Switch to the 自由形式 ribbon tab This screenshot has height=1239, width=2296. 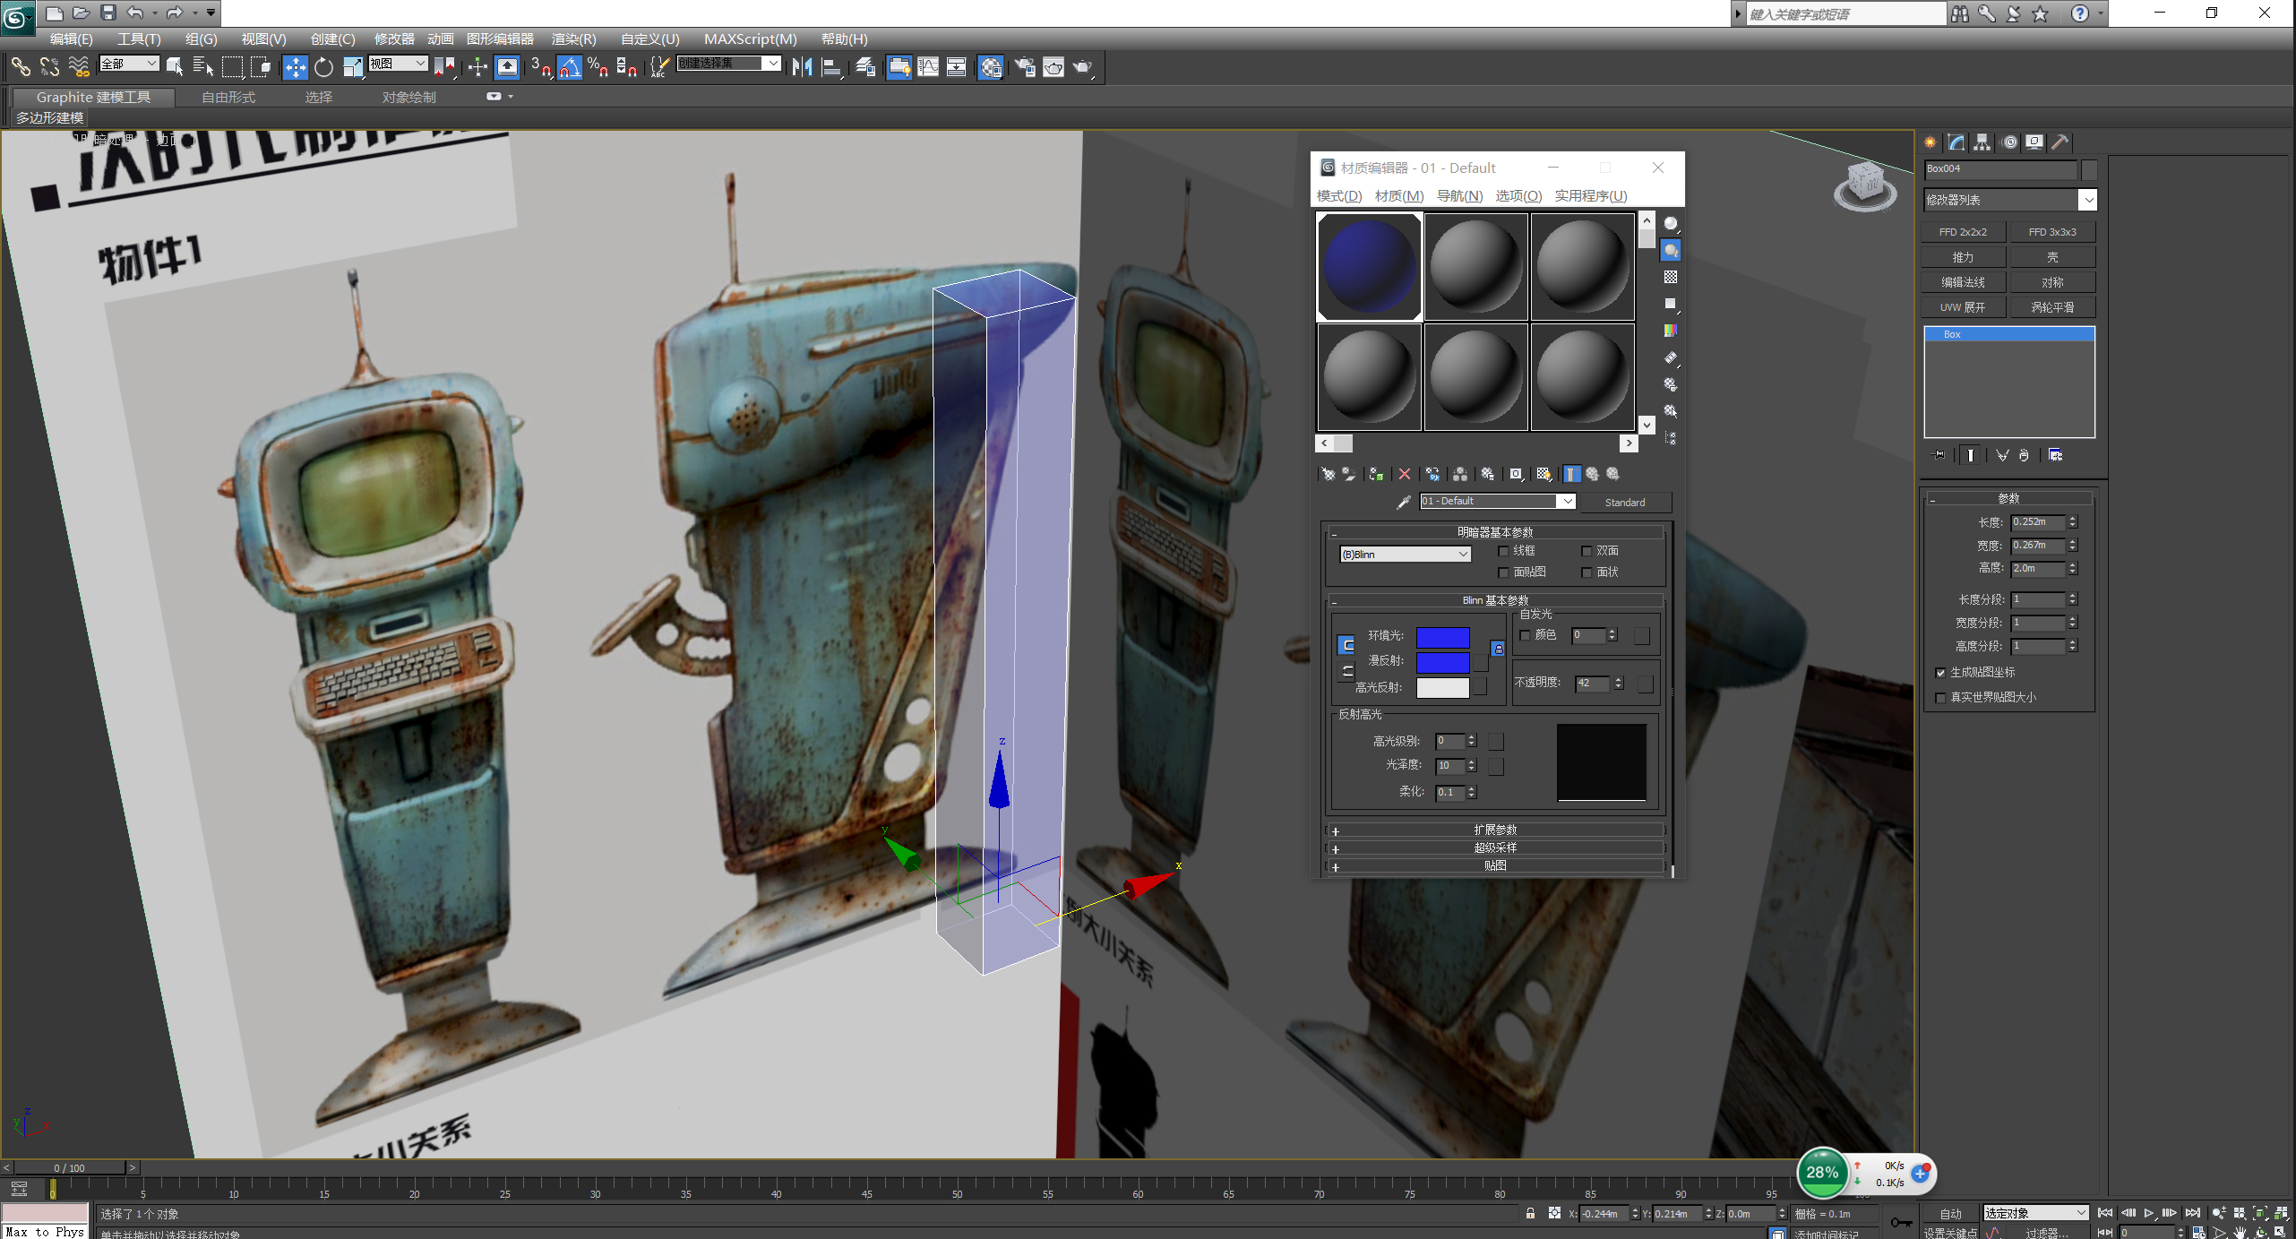pyautogui.click(x=228, y=98)
